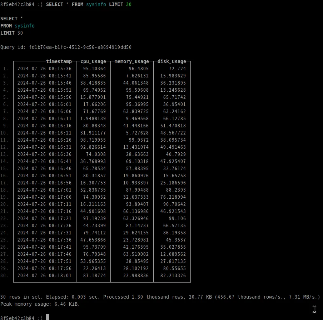Click timestamp 2024-07-26 08:16:16

[x=44, y=126]
